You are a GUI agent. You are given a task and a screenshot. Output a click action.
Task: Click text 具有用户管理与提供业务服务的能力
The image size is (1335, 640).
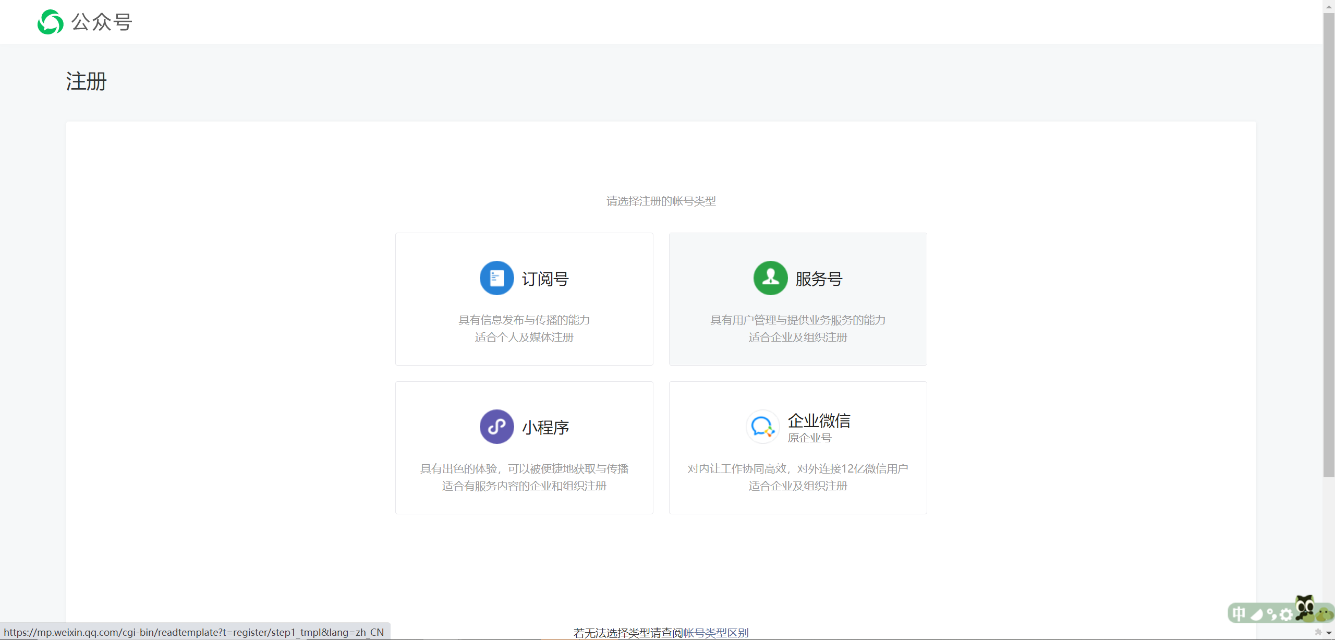click(798, 320)
